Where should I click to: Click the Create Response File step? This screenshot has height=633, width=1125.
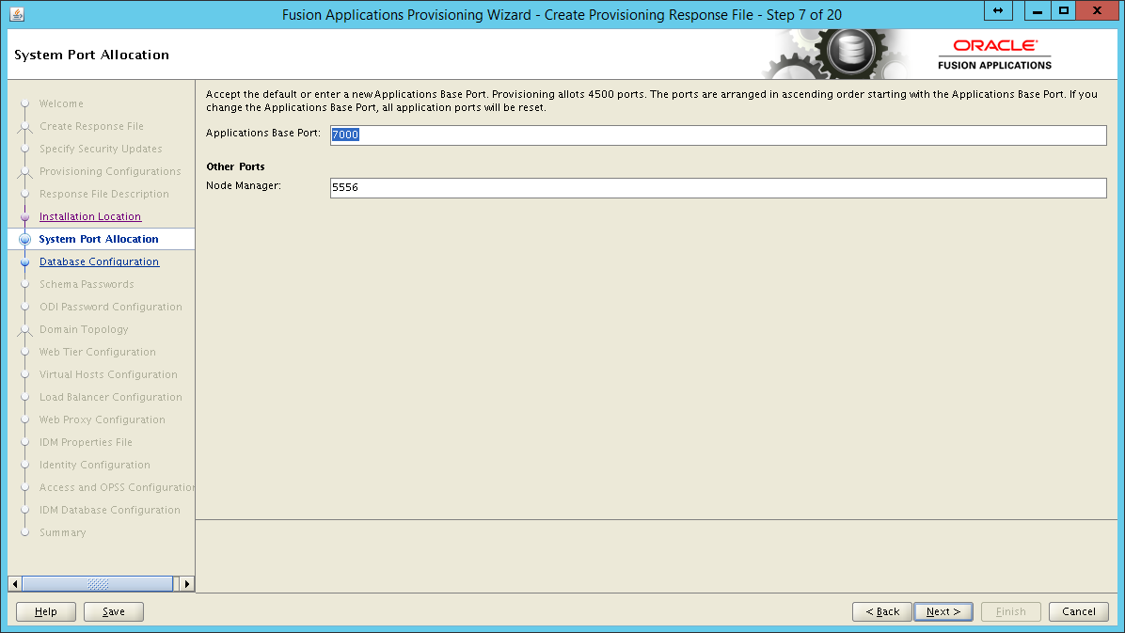click(x=91, y=126)
